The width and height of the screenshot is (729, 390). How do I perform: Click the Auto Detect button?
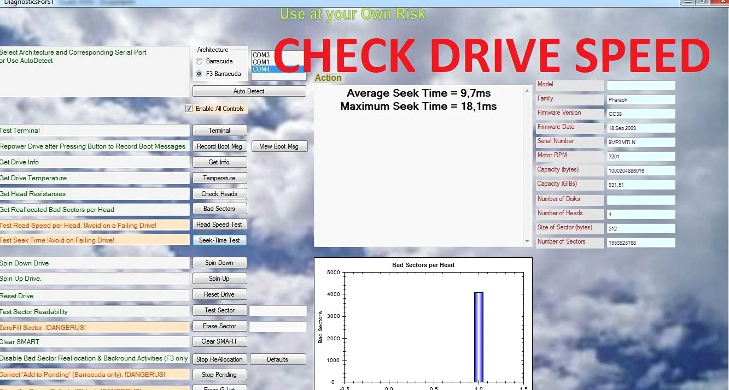point(249,91)
